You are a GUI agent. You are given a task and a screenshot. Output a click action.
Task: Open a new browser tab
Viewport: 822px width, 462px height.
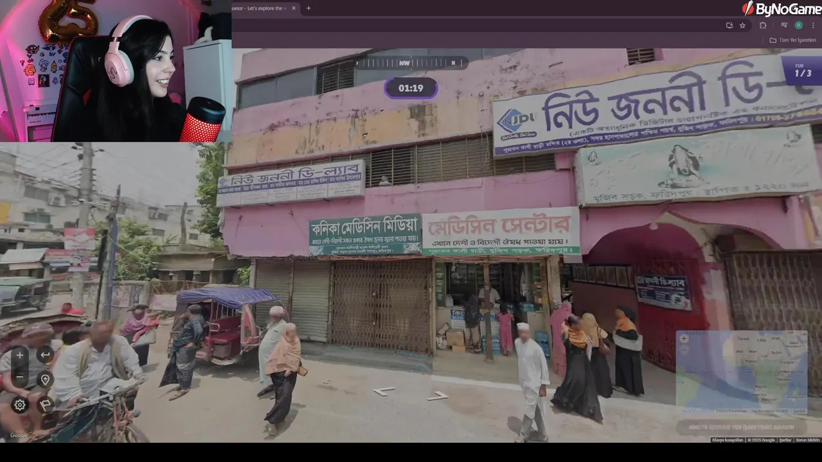click(x=308, y=8)
